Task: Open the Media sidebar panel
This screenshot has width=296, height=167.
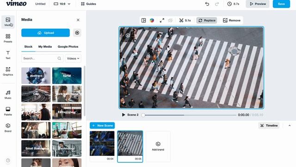Action: [8, 22]
